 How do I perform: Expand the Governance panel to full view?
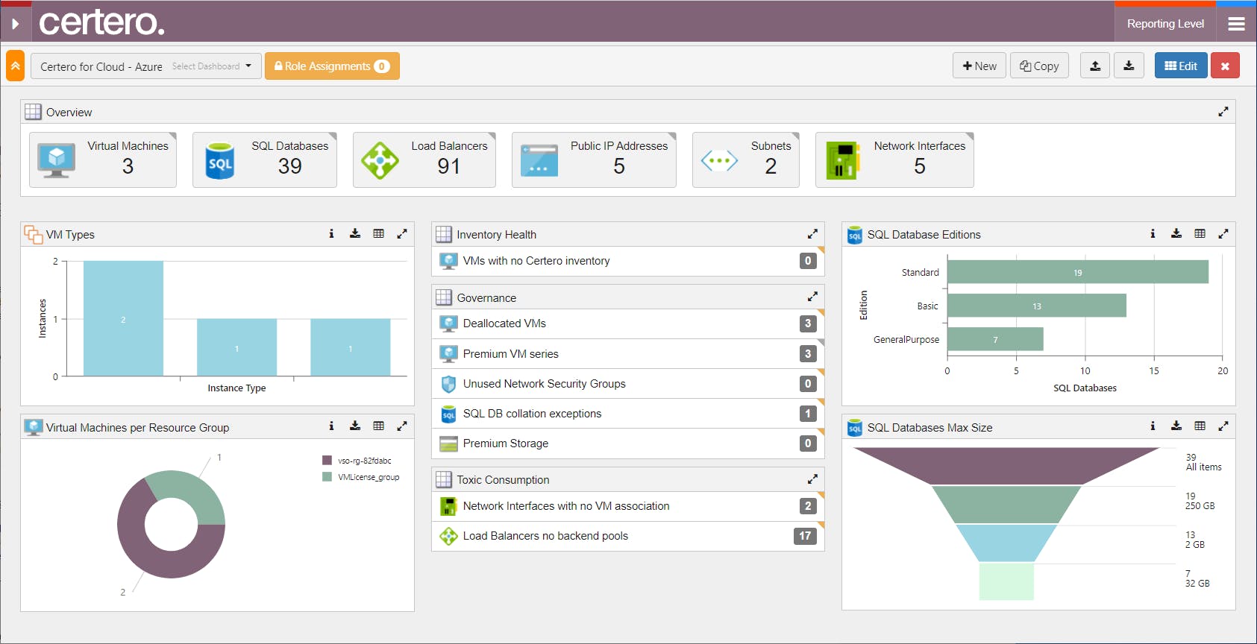click(812, 297)
